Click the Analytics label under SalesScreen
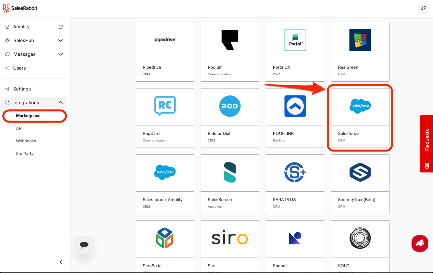The height and width of the screenshot is (273, 433). tap(215, 207)
